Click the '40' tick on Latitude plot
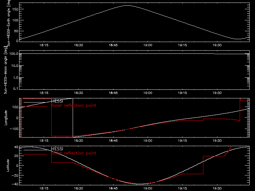 (x=16, y=147)
